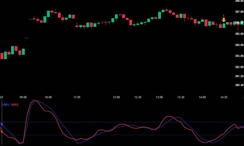Click the 11:05 time axis label
244x146 pixels.
click(77, 97)
